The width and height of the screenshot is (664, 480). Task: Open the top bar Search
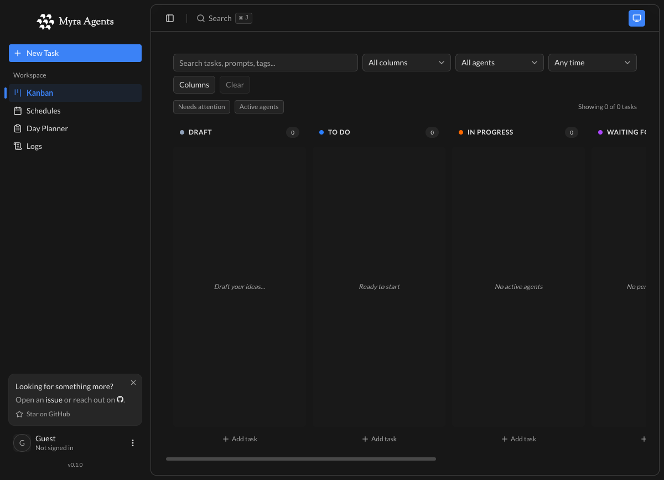[224, 18]
